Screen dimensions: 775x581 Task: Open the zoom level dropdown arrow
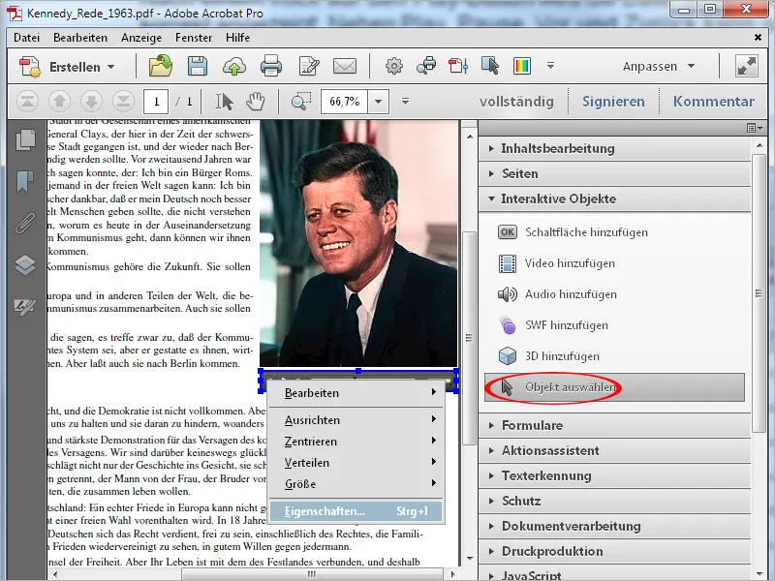click(x=378, y=102)
